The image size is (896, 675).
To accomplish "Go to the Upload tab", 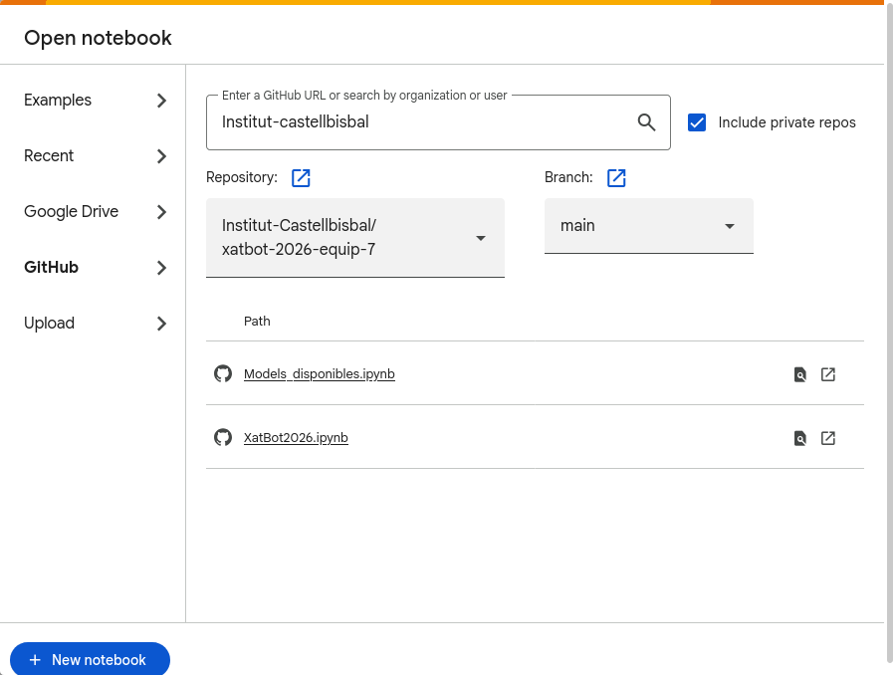I will pos(49,324).
